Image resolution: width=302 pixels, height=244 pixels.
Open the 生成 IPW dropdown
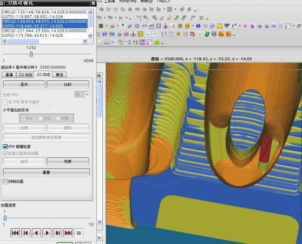coord(87,94)
